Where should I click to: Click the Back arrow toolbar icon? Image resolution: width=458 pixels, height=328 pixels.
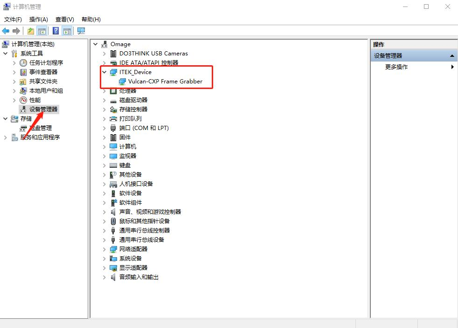(6, 31)
